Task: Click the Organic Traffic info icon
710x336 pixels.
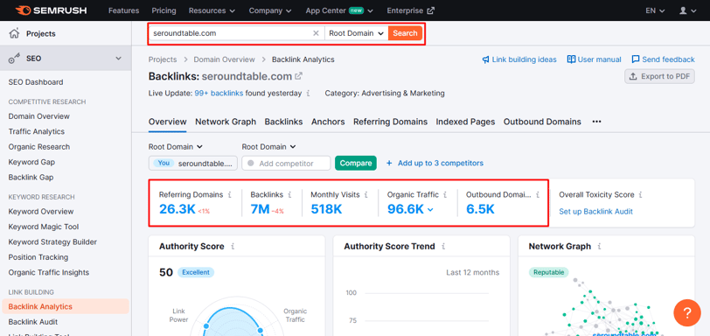Action: coord(445,195)
